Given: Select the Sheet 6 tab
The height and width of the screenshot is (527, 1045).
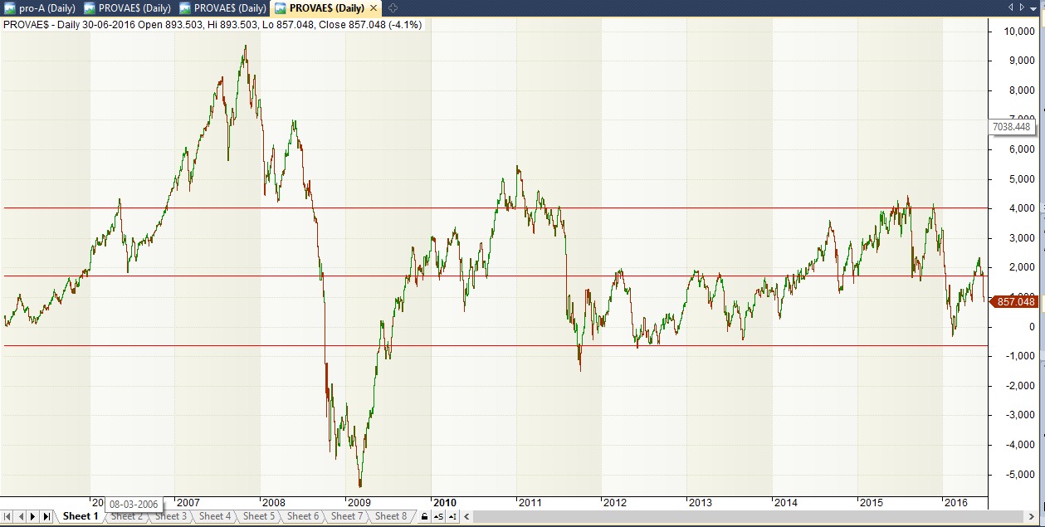Looking at the screenshot, I should [303, 516].
